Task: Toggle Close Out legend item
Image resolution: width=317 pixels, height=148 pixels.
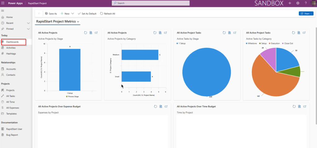Action: point(287,43)
